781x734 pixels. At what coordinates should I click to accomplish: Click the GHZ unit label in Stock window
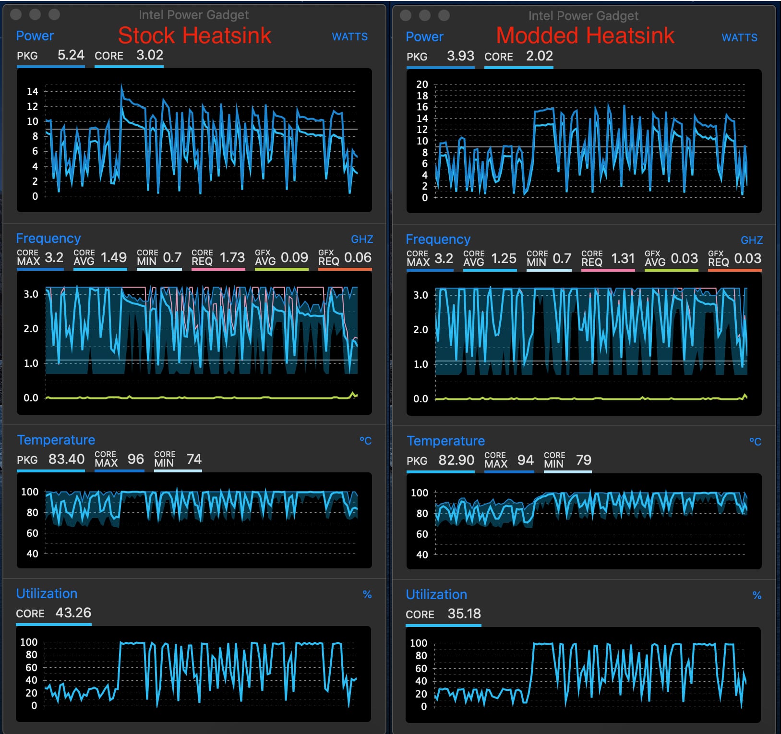point(362,240)
